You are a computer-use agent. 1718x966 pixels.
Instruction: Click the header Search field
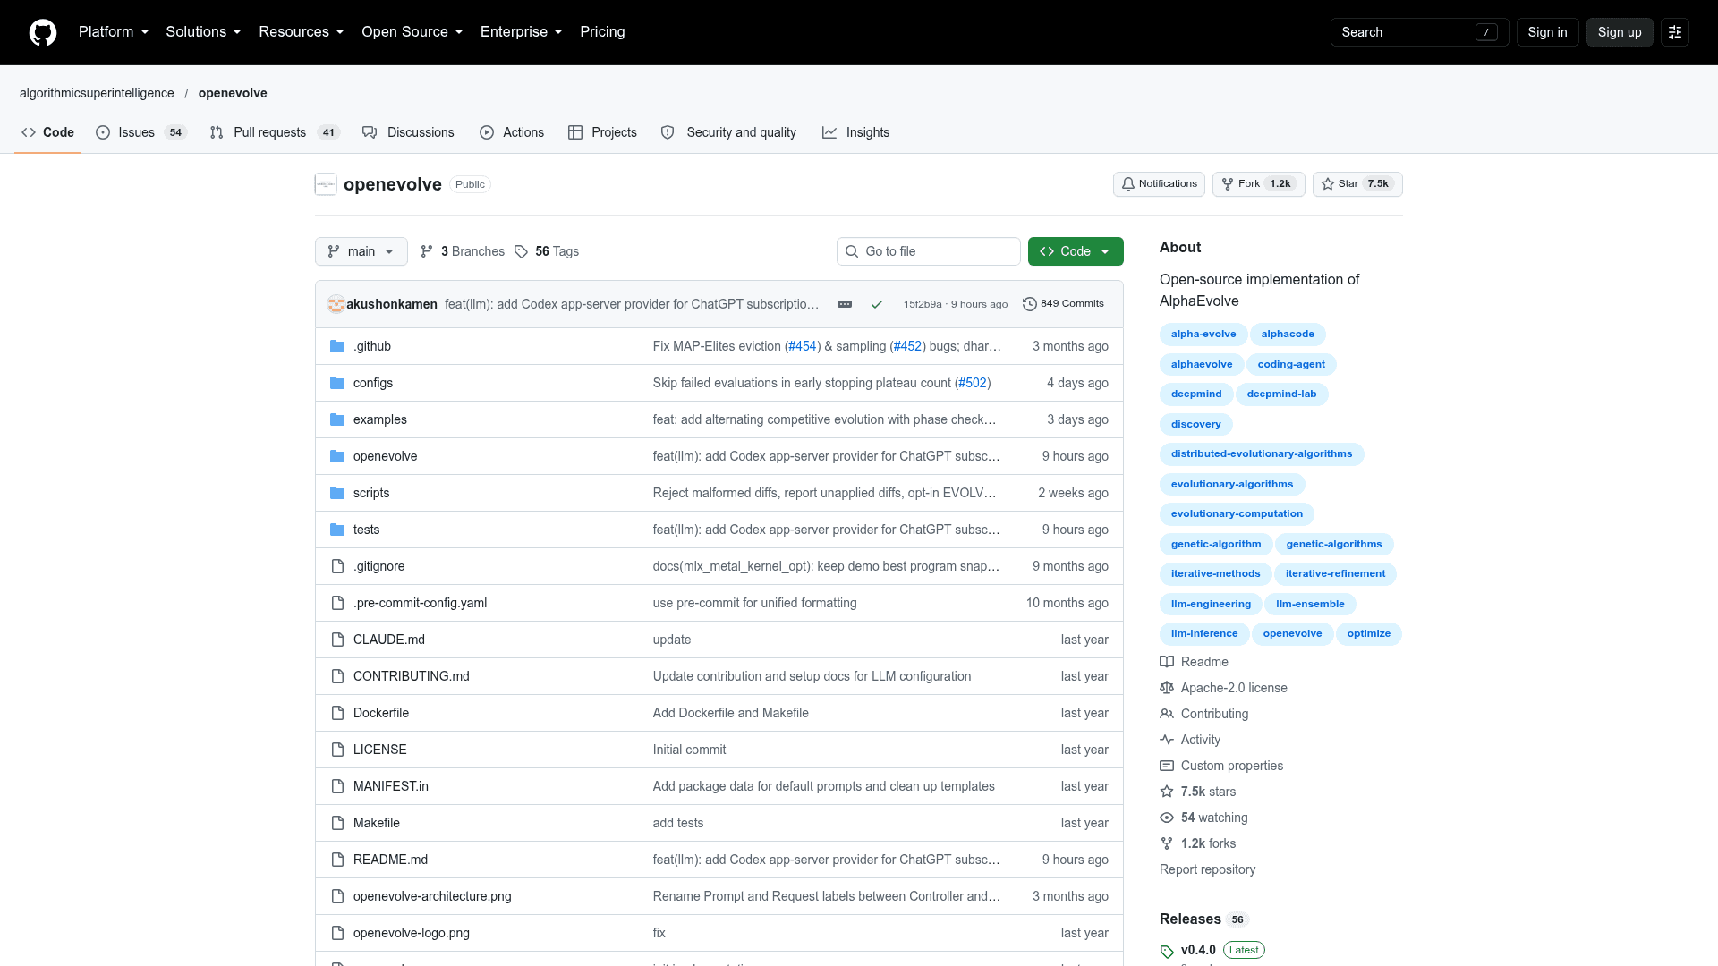click(x=1419, y=32)
